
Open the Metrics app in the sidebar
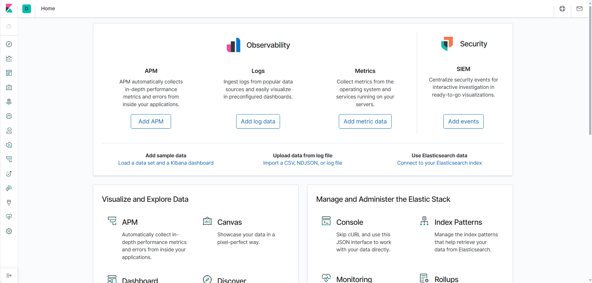[x=9, y=130]
